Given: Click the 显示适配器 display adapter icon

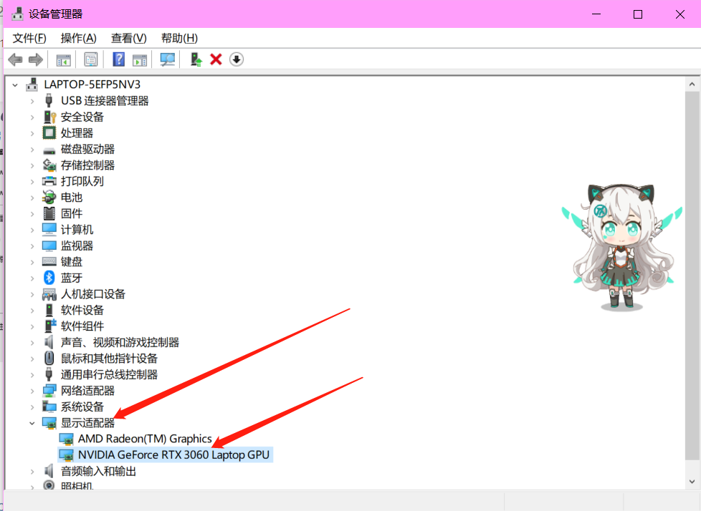Looking at the screenshot, I should coord(49,423).
